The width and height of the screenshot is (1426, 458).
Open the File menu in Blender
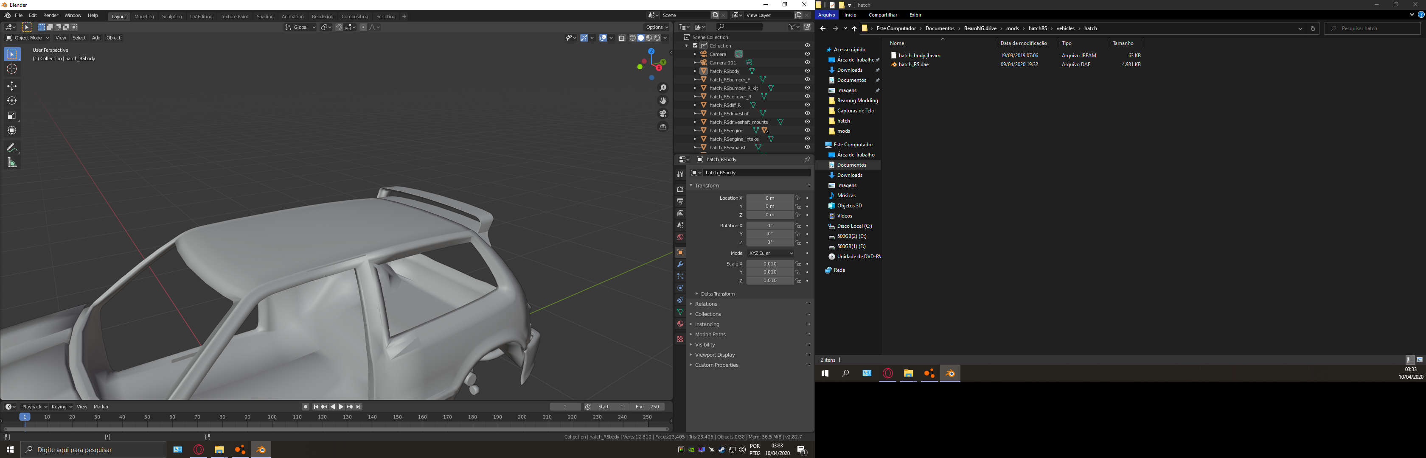(x=18, y=16)
